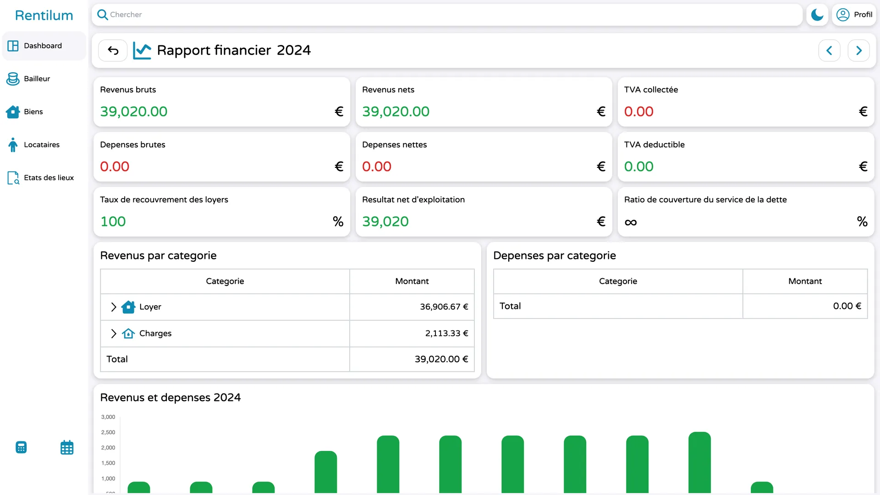Click the revenue Total amount 39,020.00 €
Image resolution: width=880 pixels, height=495 pixels.
pos(441,359)
